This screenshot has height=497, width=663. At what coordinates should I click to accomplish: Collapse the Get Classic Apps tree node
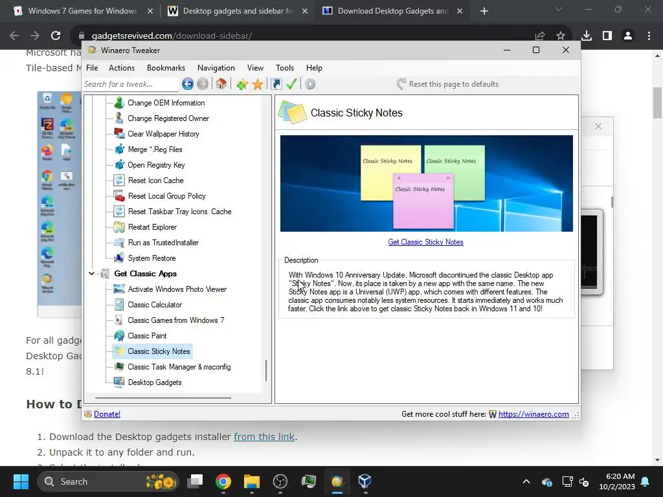pyautogui.click(x=91, y=274)
